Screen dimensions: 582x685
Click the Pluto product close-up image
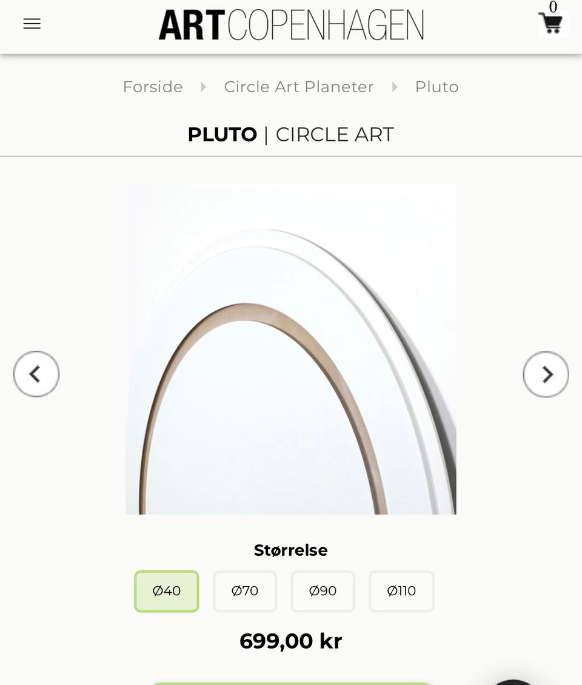point(291,349)
